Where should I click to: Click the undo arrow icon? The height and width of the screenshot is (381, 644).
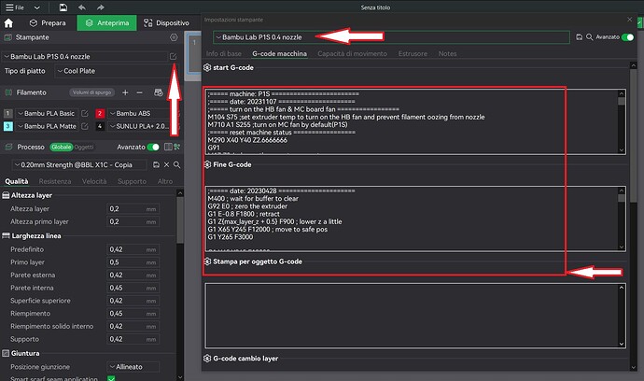pos(82,7)
